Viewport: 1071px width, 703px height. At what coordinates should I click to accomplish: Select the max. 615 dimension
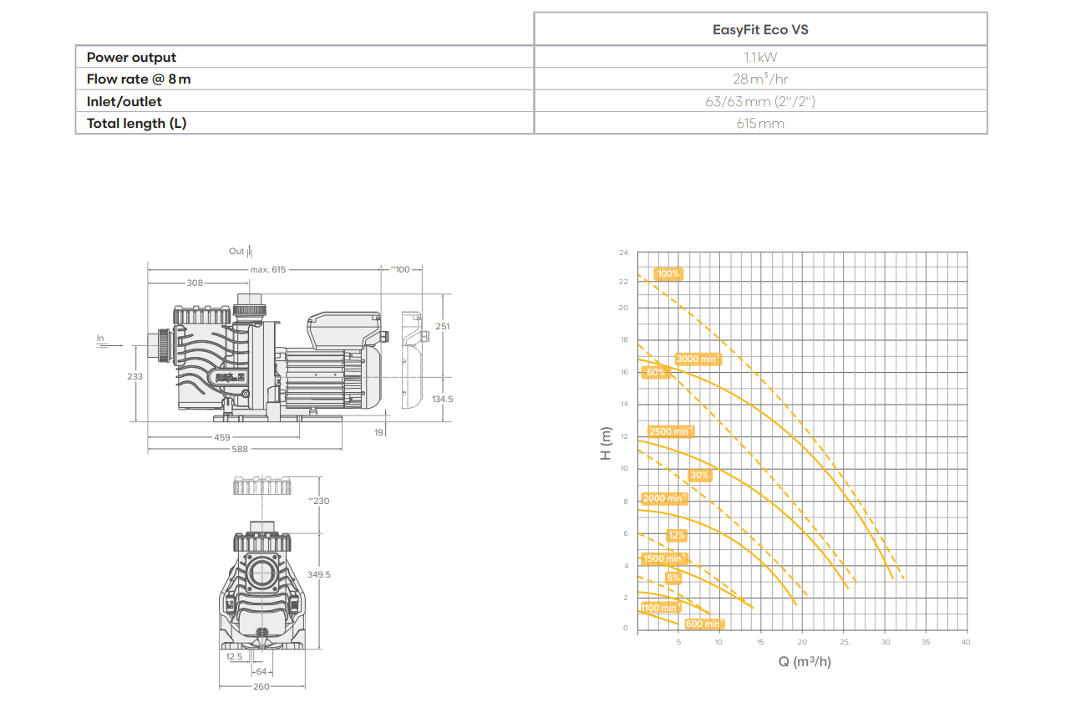pos(268,269)
